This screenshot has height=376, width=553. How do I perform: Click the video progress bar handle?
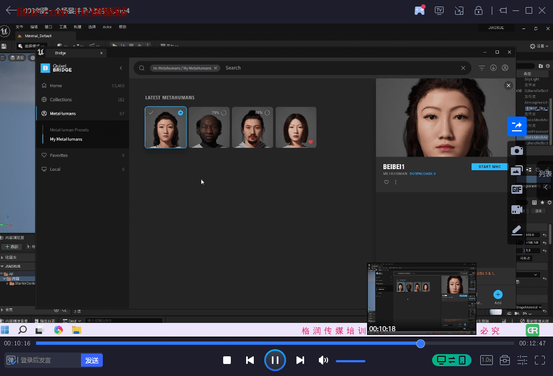[x=420, y=344]
